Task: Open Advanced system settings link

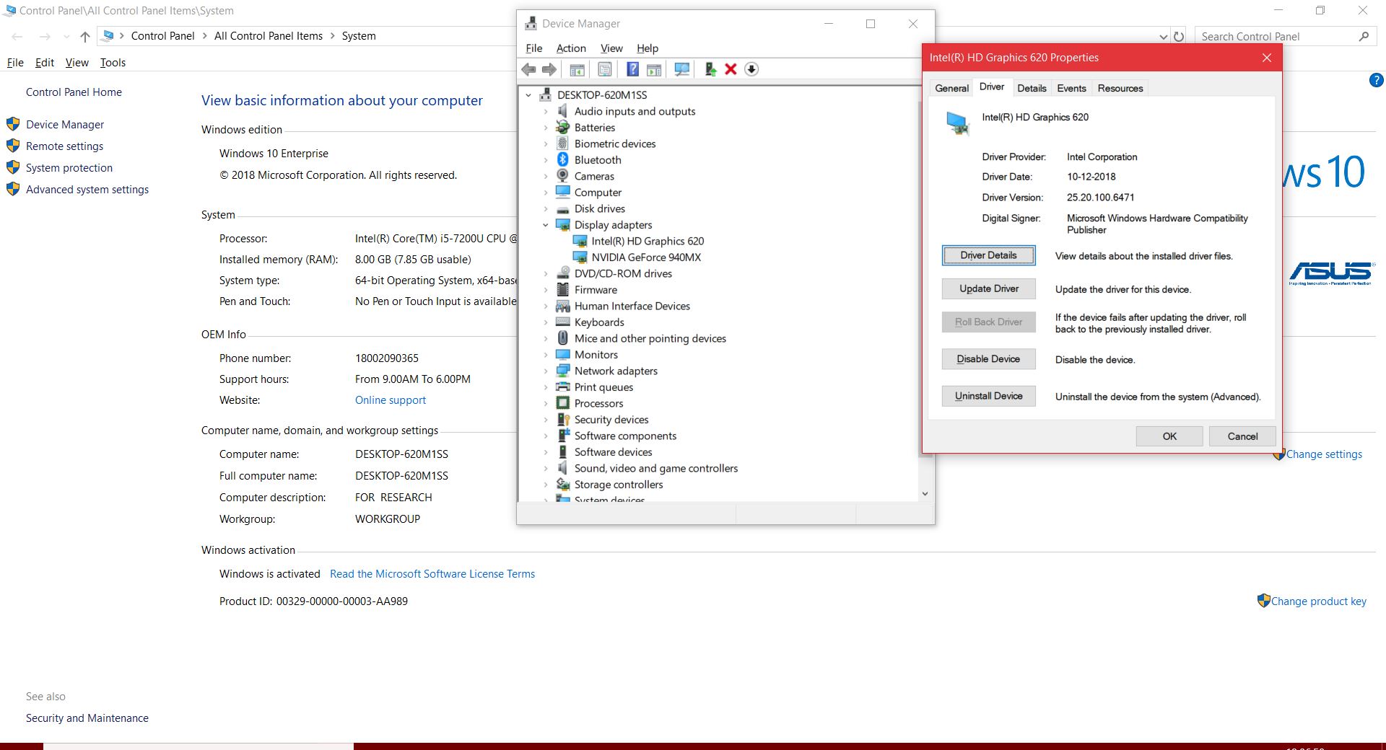Action: click(87, 190)
